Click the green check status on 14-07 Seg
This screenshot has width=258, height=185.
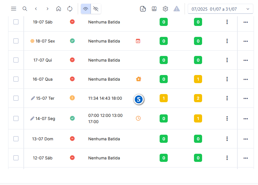72,118
